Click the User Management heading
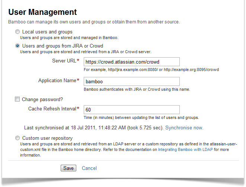This screenshot has width=246, height=187. (42, 12)
